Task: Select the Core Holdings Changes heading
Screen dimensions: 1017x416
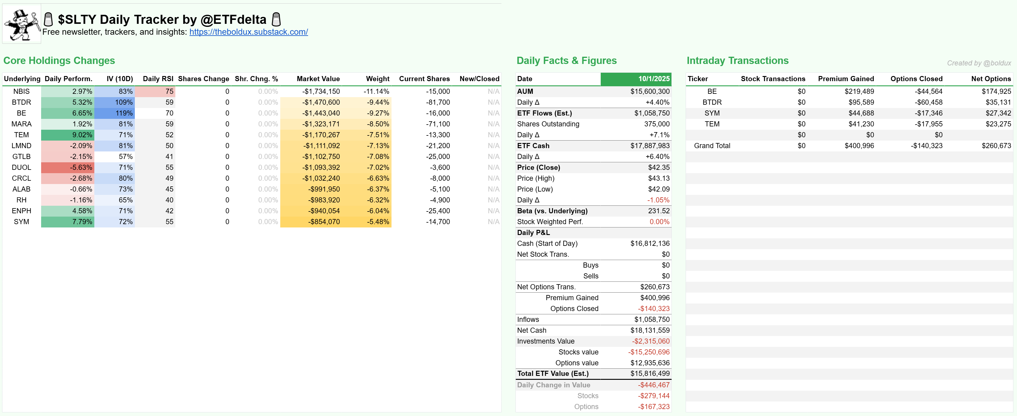Action: tap(59, 61)
